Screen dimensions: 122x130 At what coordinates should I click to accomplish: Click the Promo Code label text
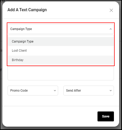click(x=19, y=91)
